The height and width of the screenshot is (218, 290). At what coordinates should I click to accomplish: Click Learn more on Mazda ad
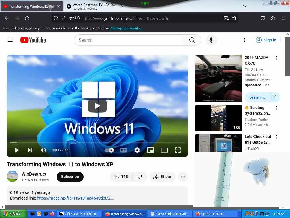pos(262,97)
